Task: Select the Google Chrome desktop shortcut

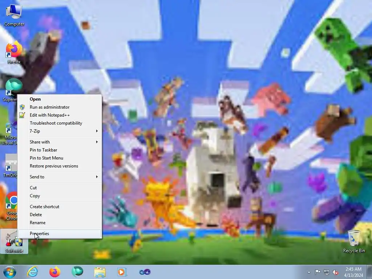Action: tap(11, 206)
